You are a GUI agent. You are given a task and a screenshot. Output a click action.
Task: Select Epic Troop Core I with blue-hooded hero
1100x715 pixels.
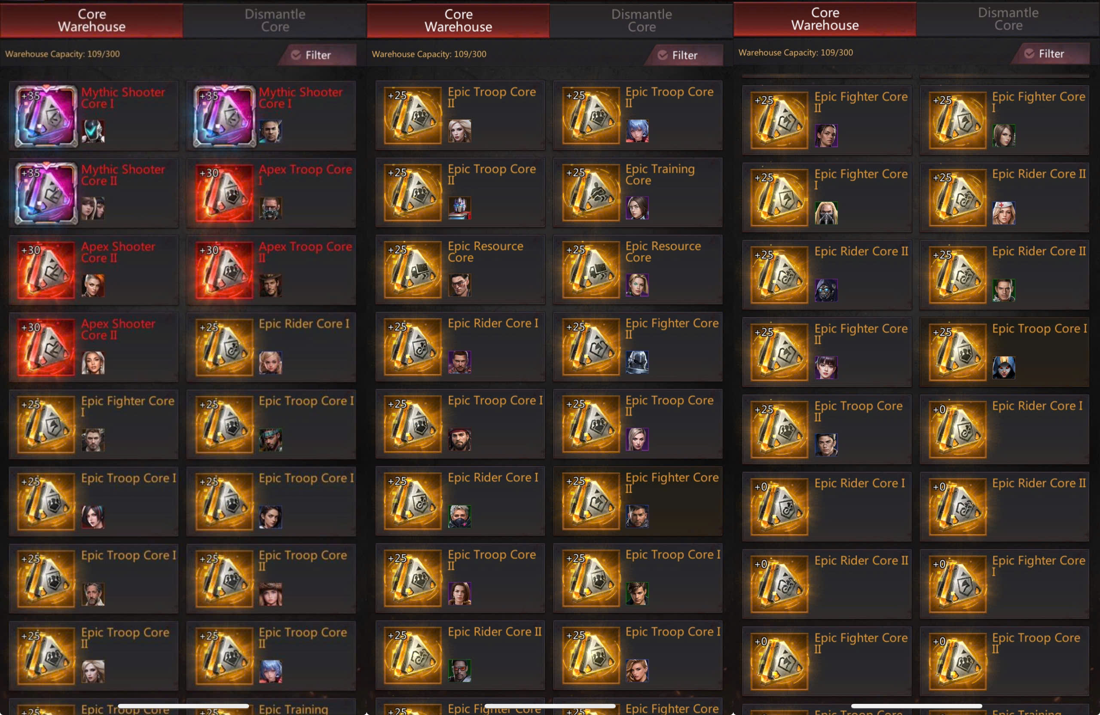click(x=1004, y=352)
